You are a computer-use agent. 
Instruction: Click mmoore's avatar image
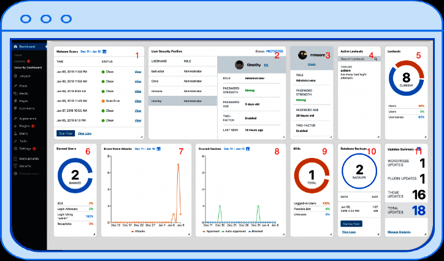tap(303, 55)
